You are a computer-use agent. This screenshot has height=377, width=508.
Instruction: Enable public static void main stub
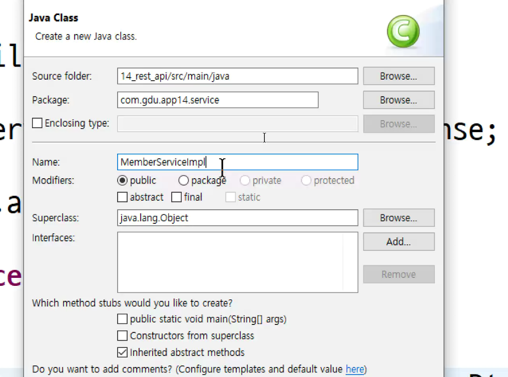click(x=123, y=319)
